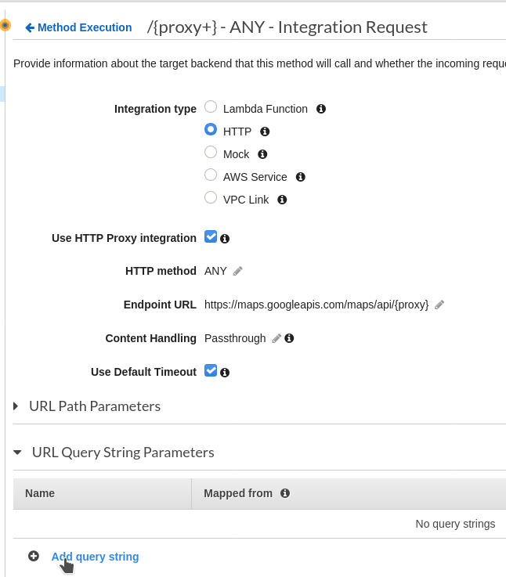Choose the AWS Service radio button
Image resolution: width=506 pixels, height=577 pixels.
(211, 175)
